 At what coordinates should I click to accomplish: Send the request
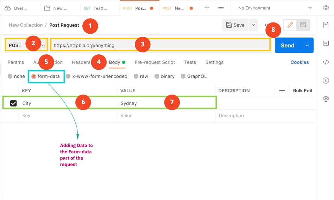[x=288, y=45]
